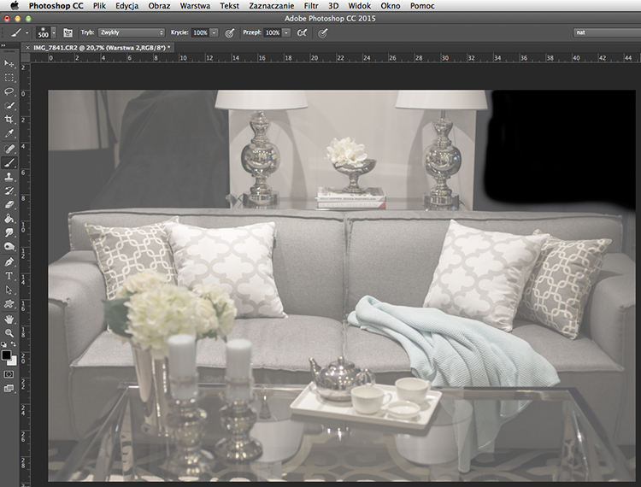641x487 pixels.
Task: Open the Edycja menu
Action: [126, 6]
